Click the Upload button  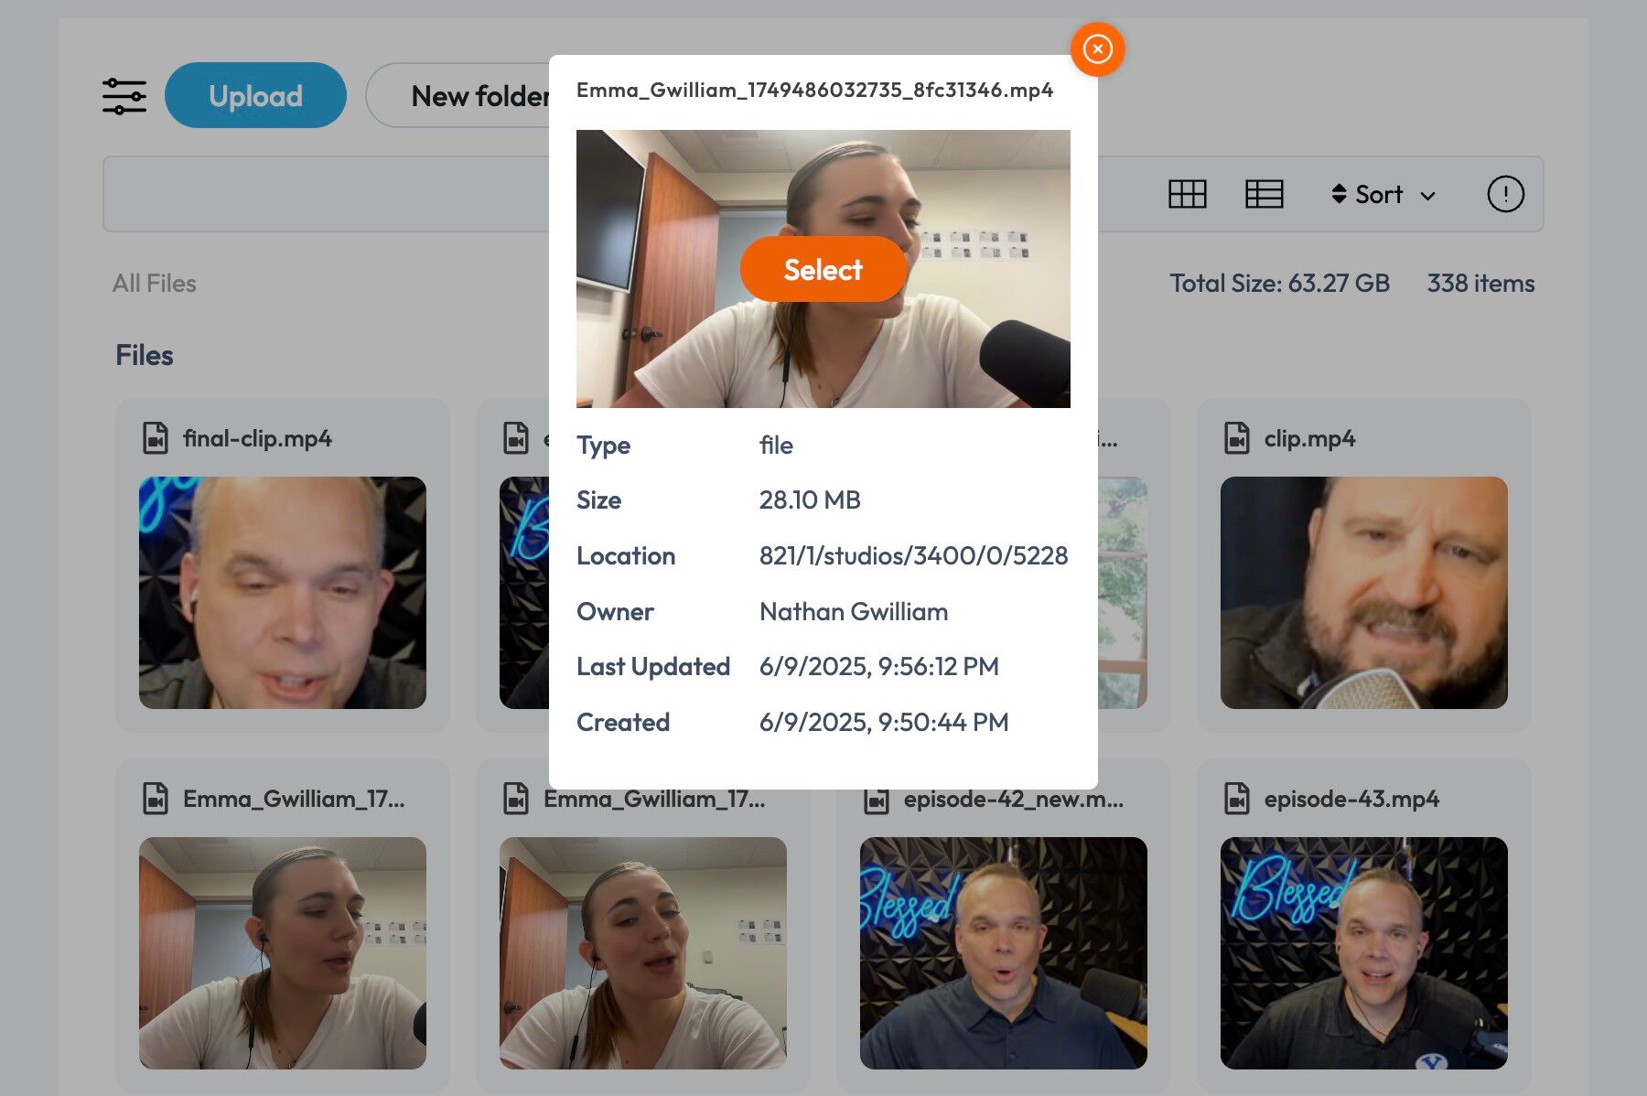255,95
